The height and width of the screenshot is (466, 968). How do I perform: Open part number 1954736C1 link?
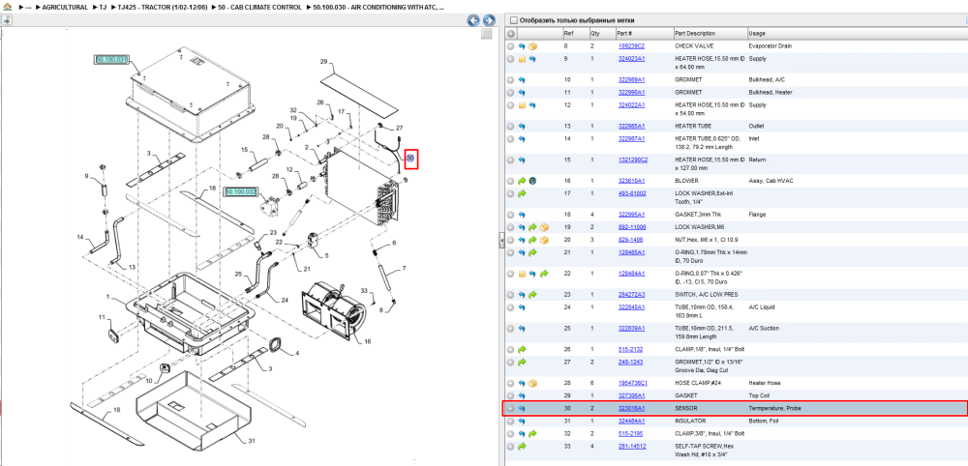(633, 384)
